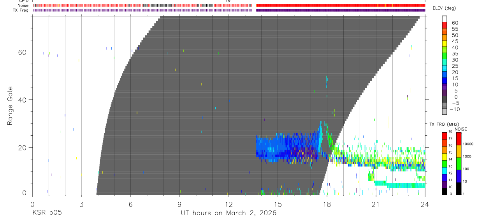
Task: Click the '9' tick label on the UT hours axis
Action: pos(179,205)
